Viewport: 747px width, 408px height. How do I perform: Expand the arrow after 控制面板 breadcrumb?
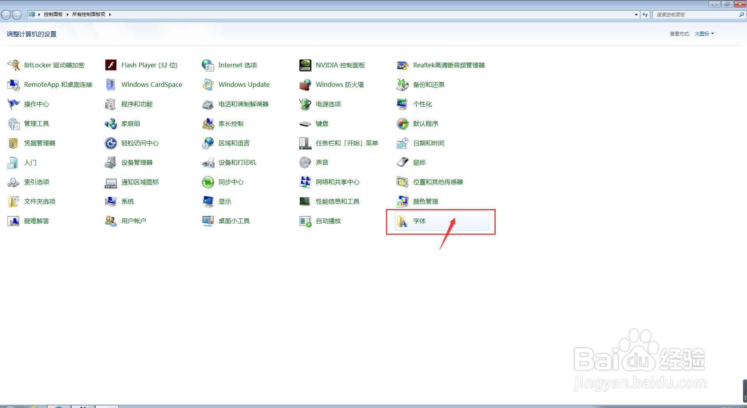(x=67, y=14)
